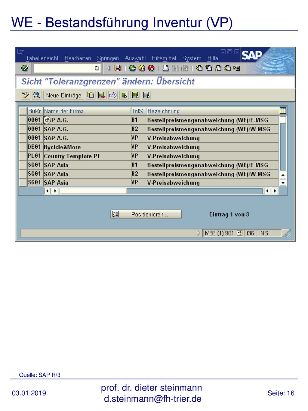Select row 0001 SAP A.G. with B2
308x411 pixels.
23,129
